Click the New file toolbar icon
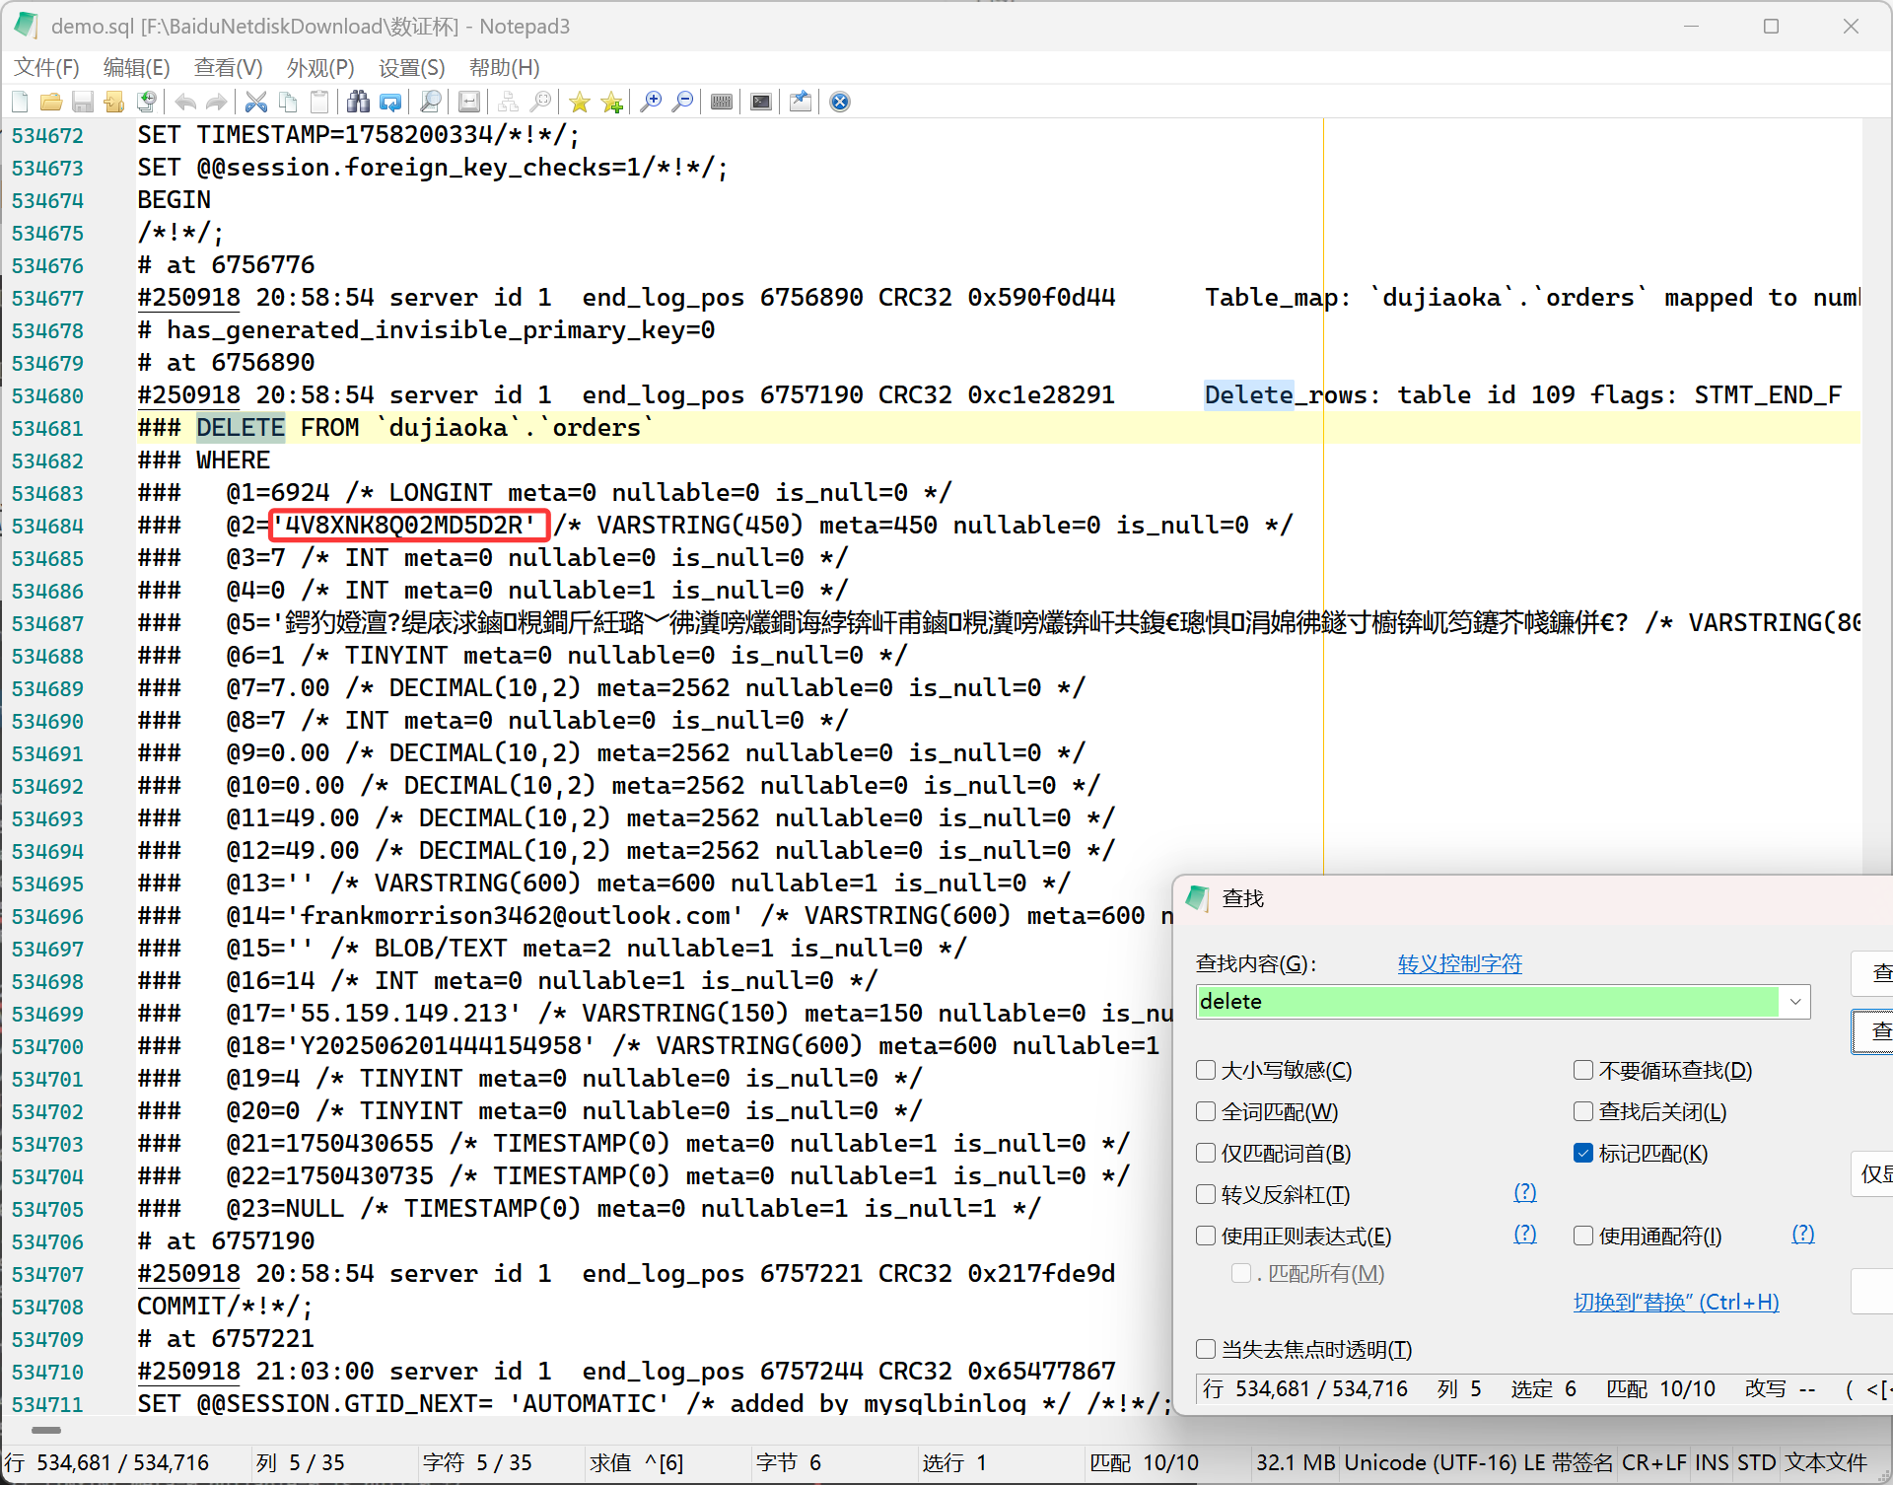Image resolution: width=1893 pixels, height=1485 pixels. pos(20,102)
